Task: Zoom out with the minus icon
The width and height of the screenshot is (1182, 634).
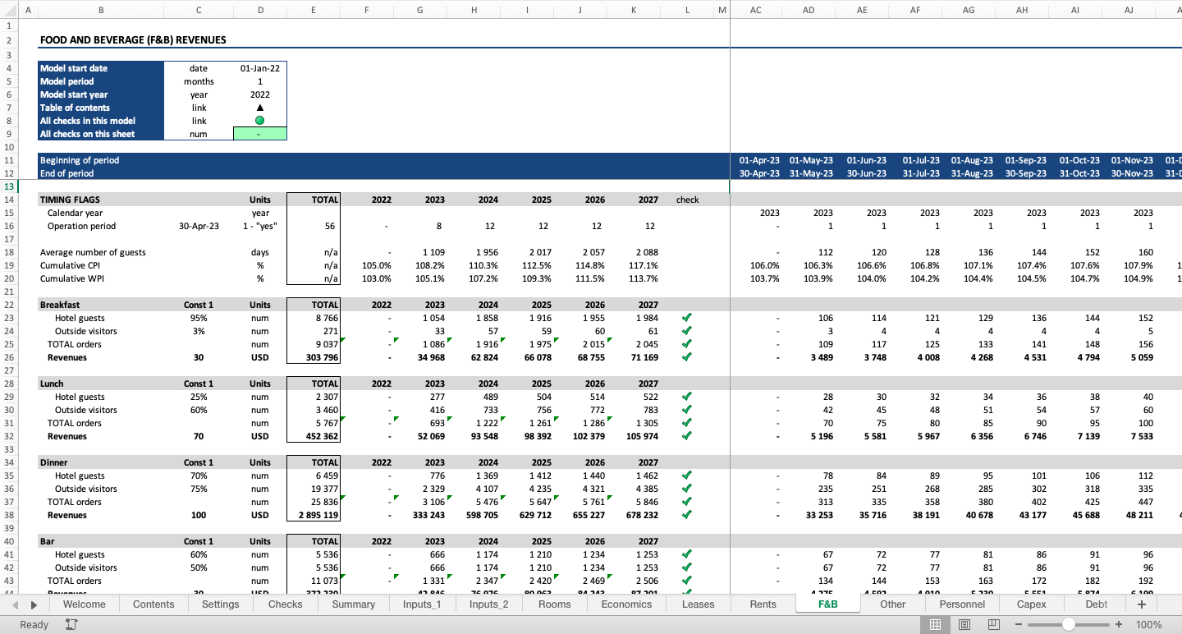Action: pos(1018,624)
